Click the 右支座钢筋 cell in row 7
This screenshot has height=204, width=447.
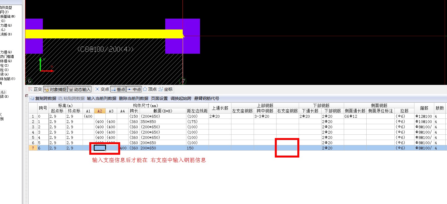287,148
